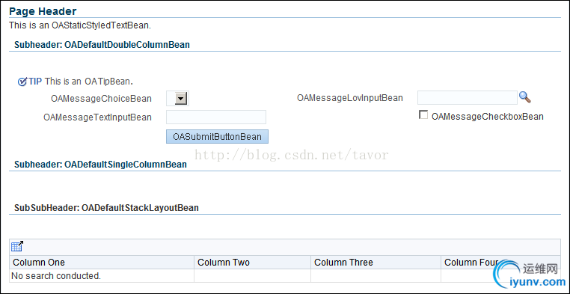This screenshot has height=294, width=570.
Task: Click the OAMessageCheckboxBean label text
Action: (487, 117)
